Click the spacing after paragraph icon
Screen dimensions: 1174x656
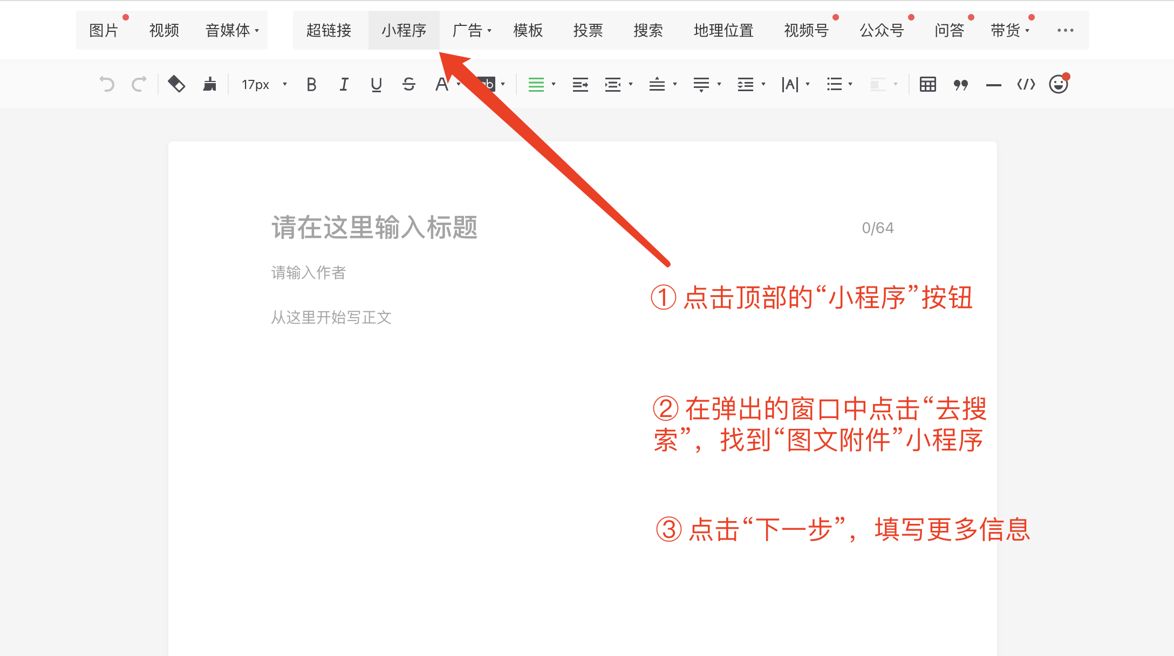click(701, 85)
